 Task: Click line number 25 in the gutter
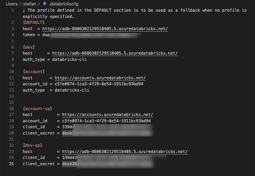(11, 164)
